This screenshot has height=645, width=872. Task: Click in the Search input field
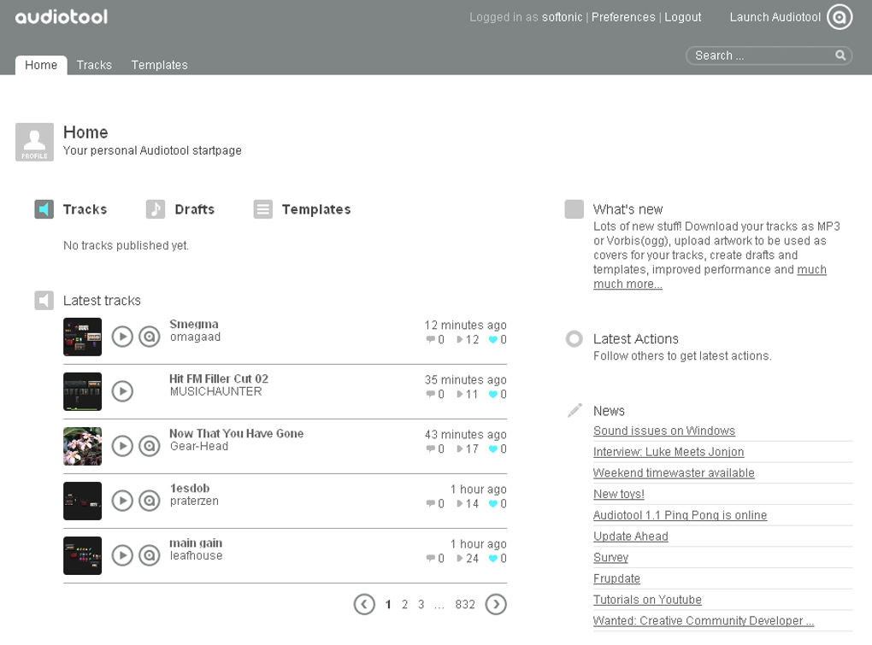761,55
